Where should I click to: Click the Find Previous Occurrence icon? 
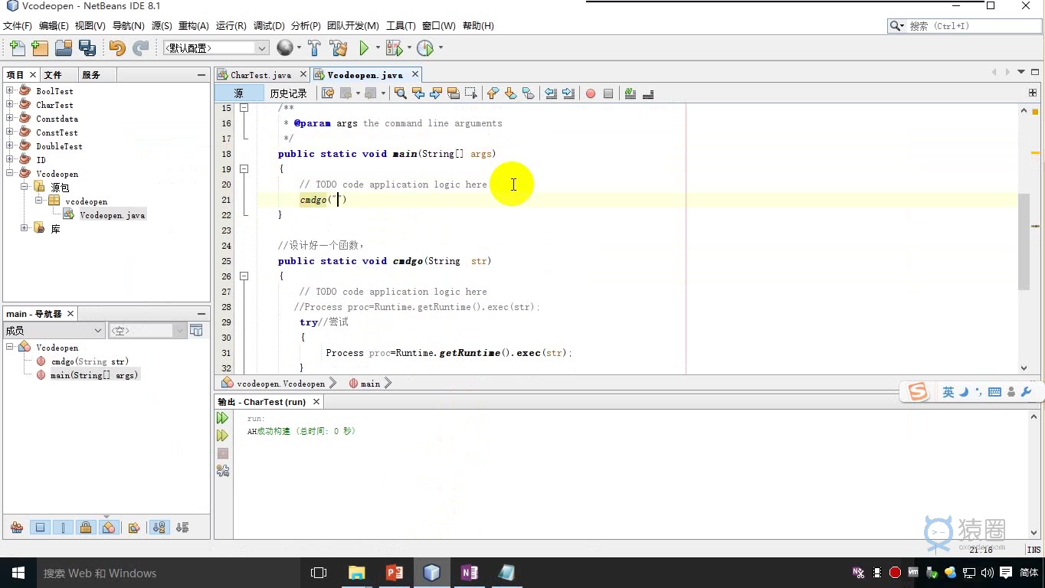tap(418, 93)
